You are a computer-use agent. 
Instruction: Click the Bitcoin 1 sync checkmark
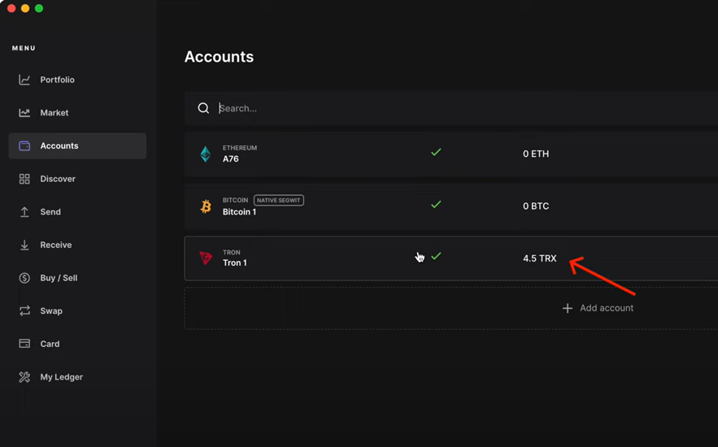[436, 205]
